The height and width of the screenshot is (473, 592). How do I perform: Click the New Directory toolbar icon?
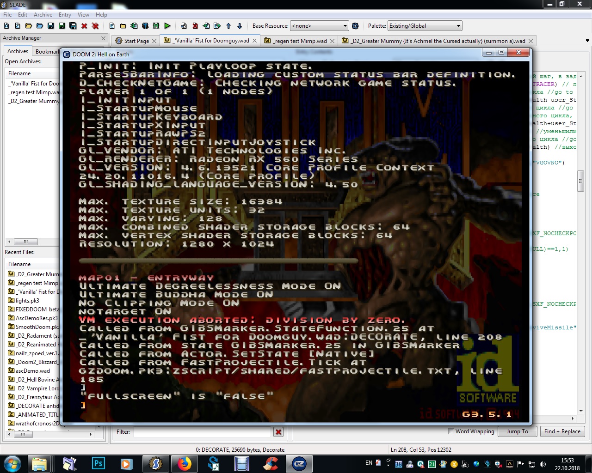pos(123,26)
